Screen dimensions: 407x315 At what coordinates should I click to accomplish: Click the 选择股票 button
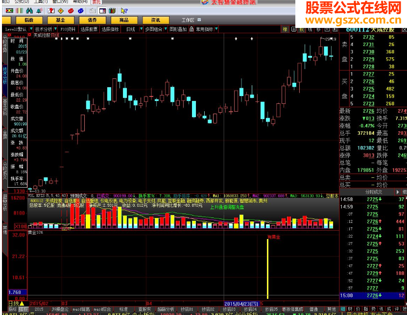[x=89, y=29]
